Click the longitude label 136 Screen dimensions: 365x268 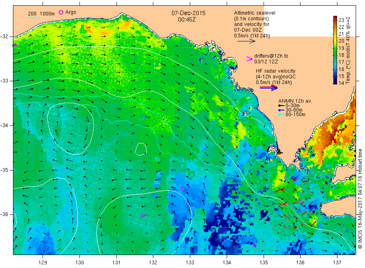tap(300, 263)
